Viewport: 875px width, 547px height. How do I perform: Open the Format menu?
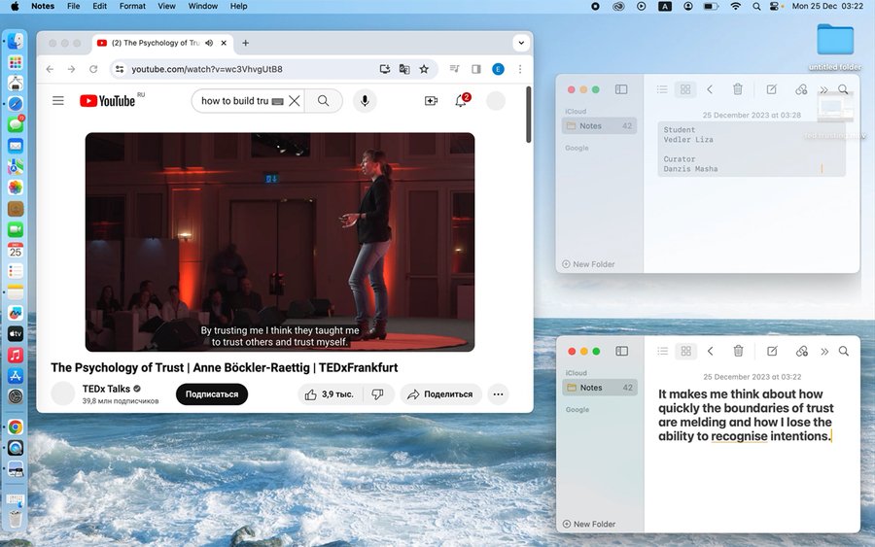point(132,6)
